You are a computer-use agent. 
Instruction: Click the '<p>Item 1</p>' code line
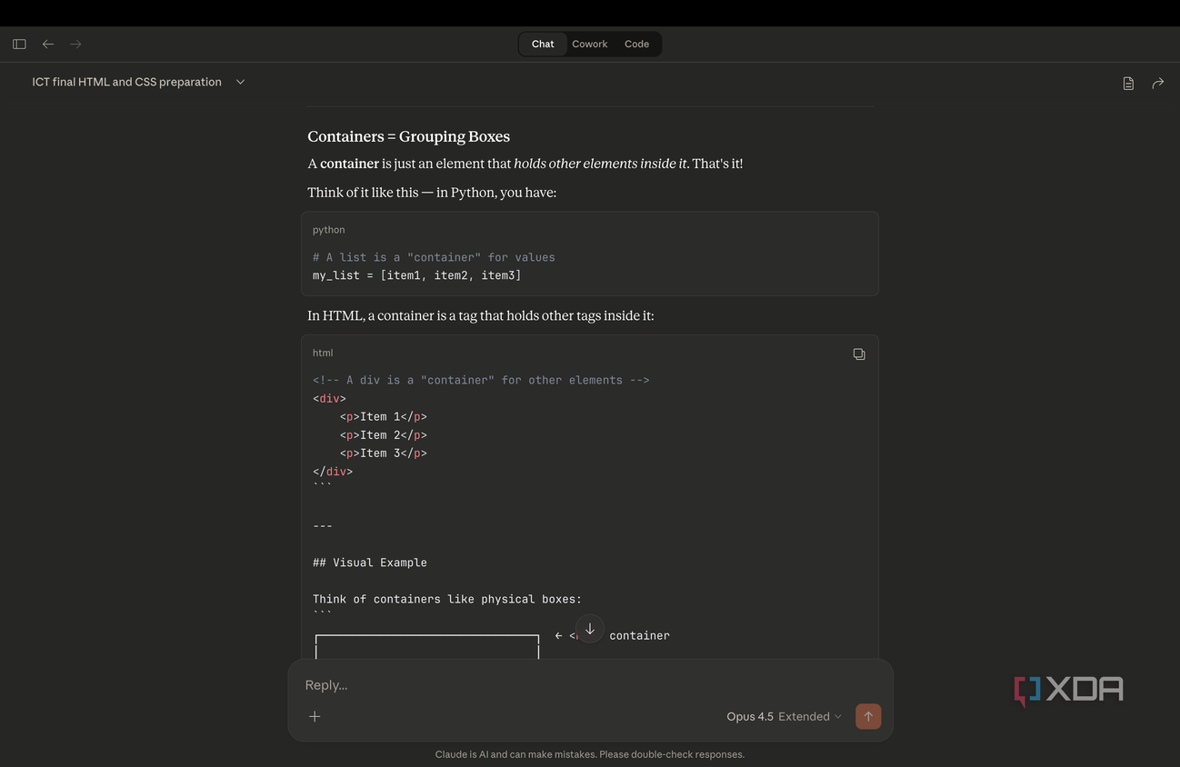click(383, 417)
